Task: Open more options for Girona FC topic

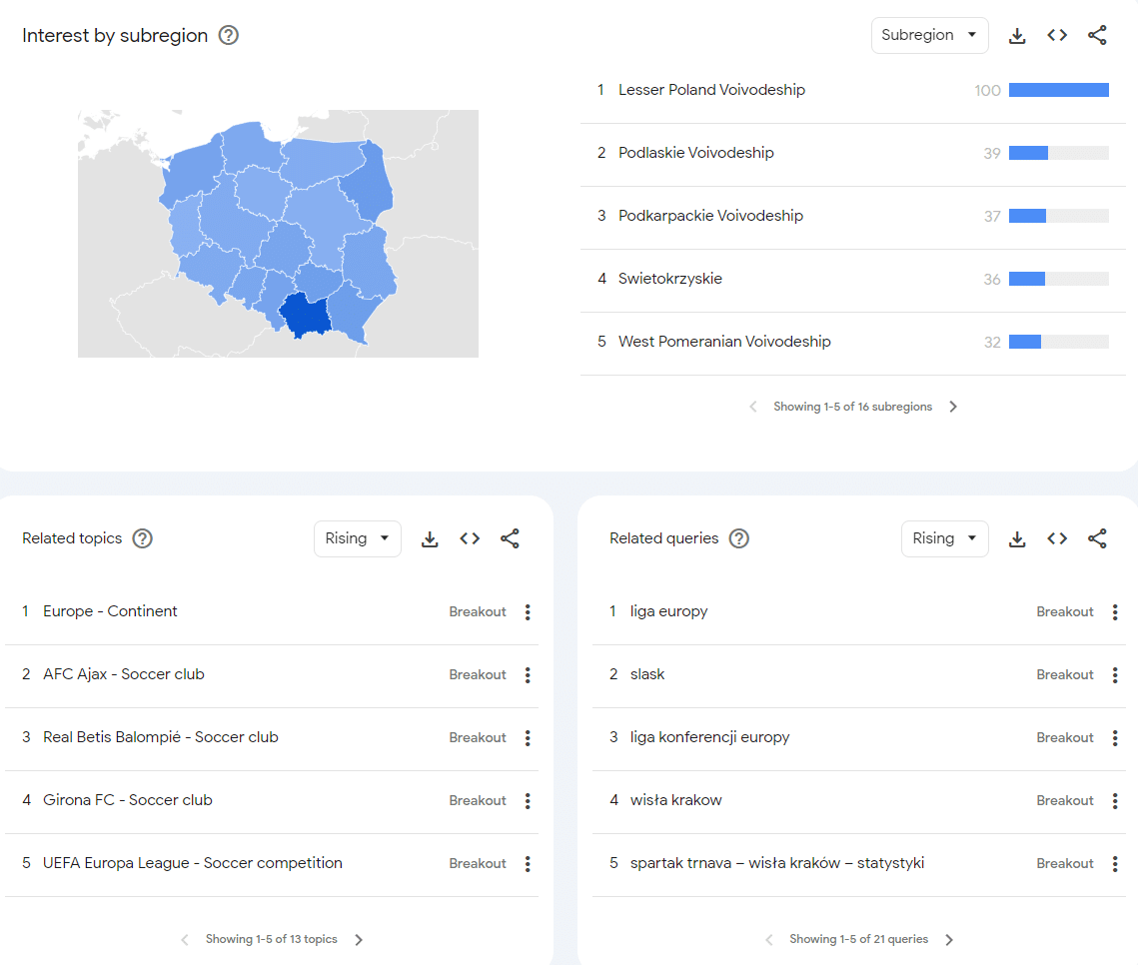Action: tap(528, 800)
